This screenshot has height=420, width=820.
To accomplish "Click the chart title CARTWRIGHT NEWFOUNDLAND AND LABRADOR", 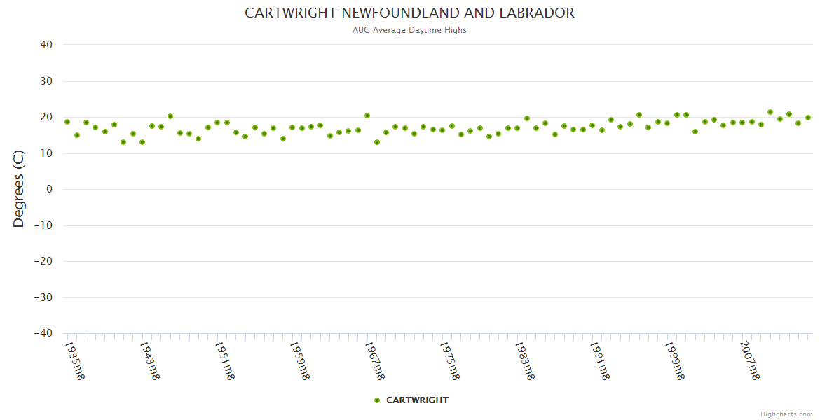I will pyautogui.click(x=409, y=13).
